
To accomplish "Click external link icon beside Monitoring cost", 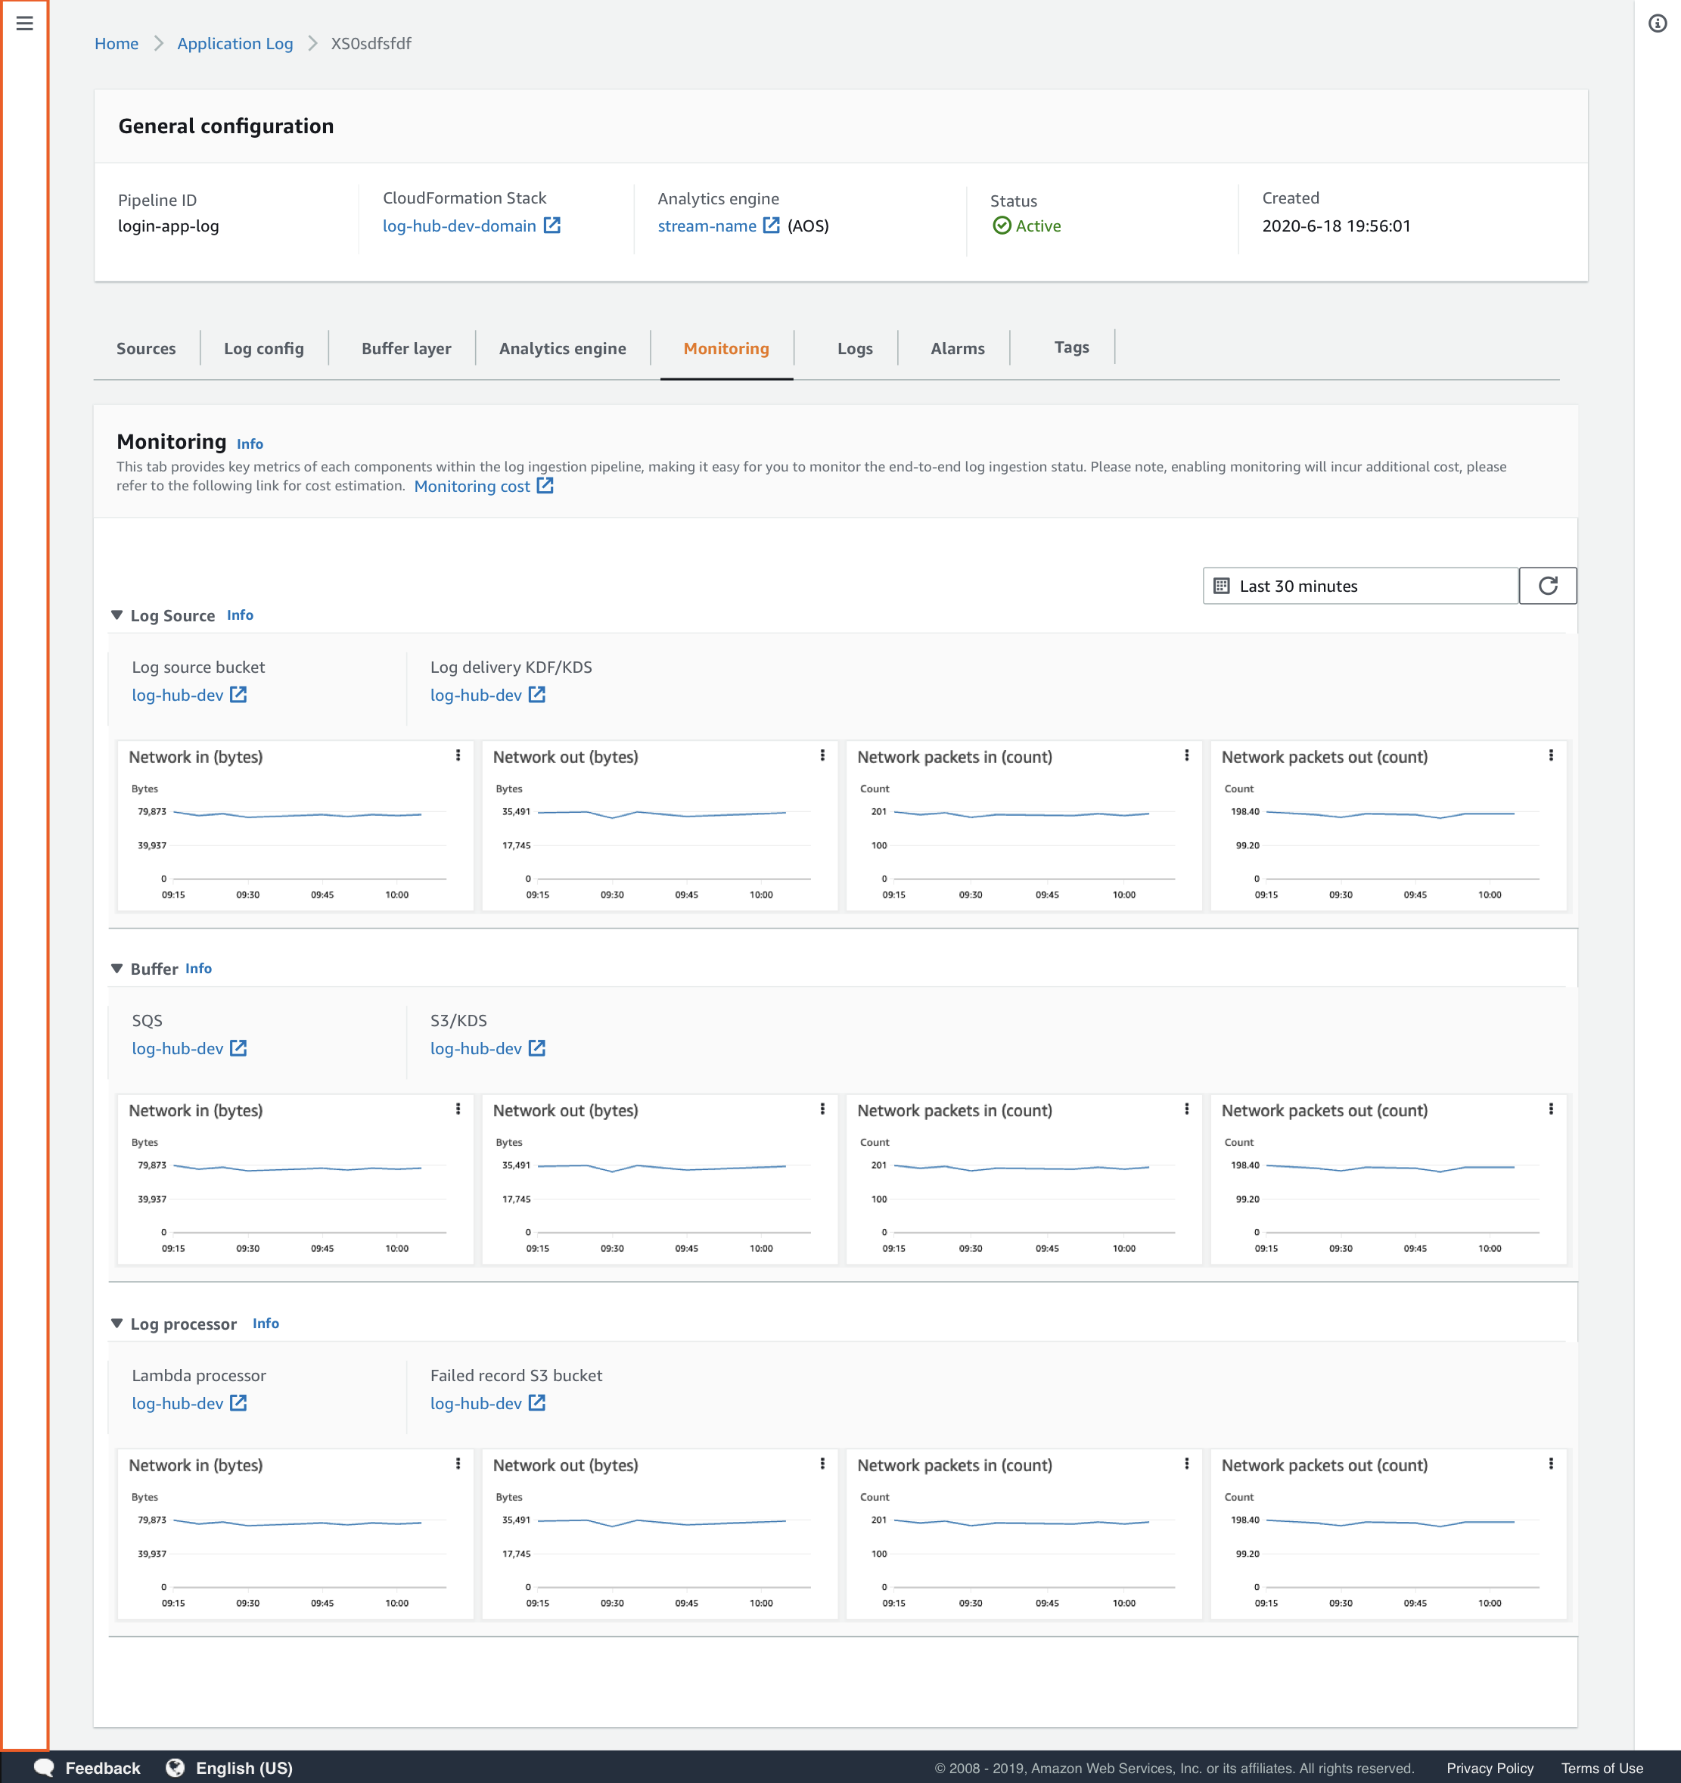I will click(x=545, y=486).
